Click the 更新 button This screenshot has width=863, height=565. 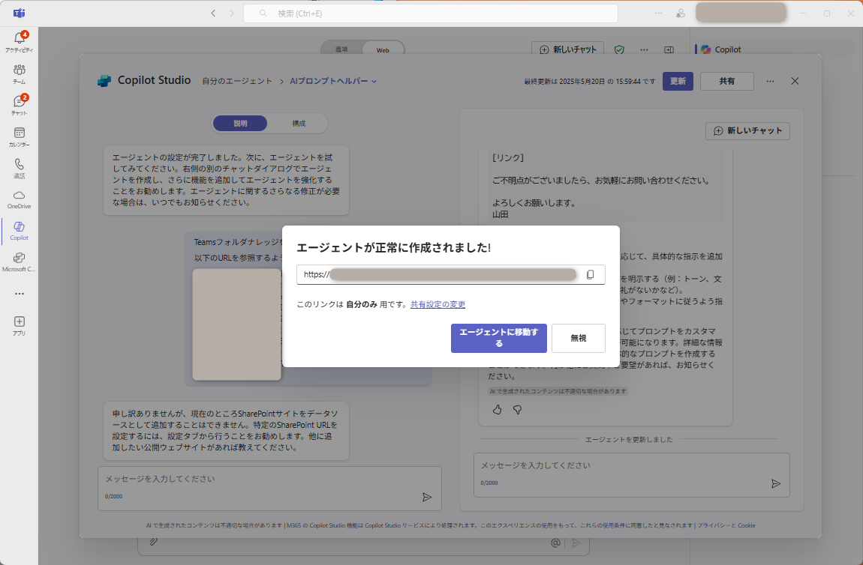[x=678, y=81]
